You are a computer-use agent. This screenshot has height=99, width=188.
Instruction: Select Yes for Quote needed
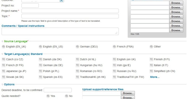pos(48,96)
